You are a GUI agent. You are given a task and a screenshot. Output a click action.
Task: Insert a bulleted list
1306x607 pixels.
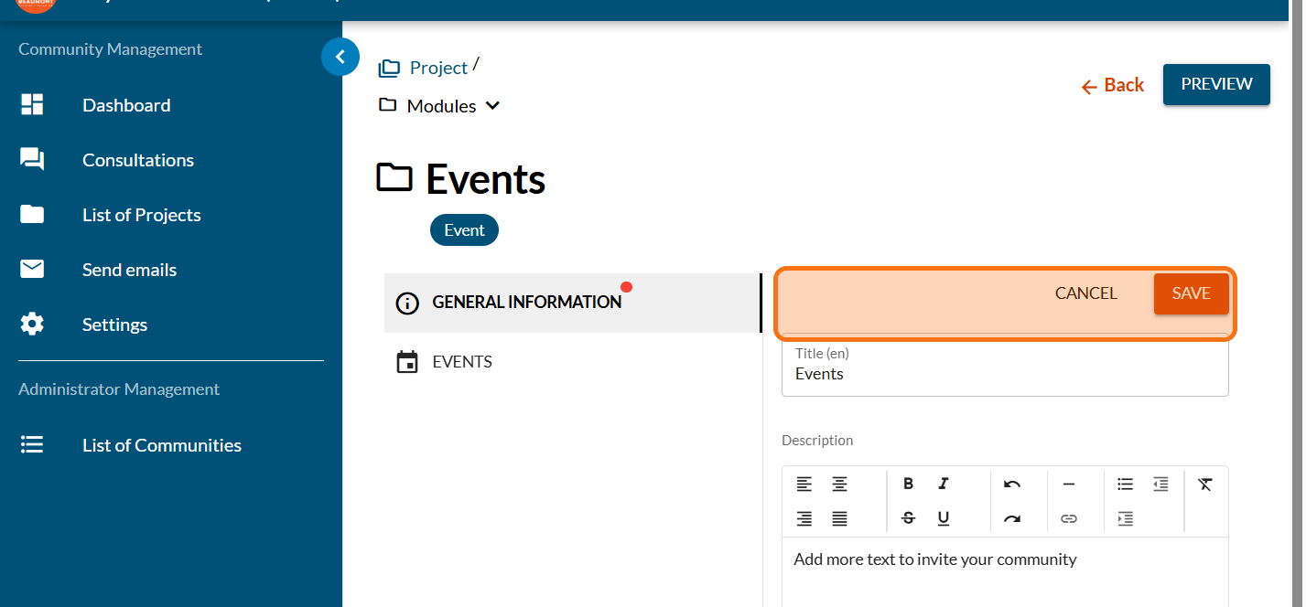[1125, 484]
